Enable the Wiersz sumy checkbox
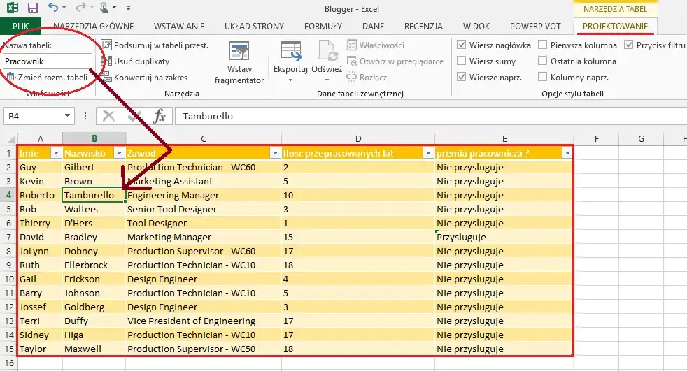 pos(462,61)
